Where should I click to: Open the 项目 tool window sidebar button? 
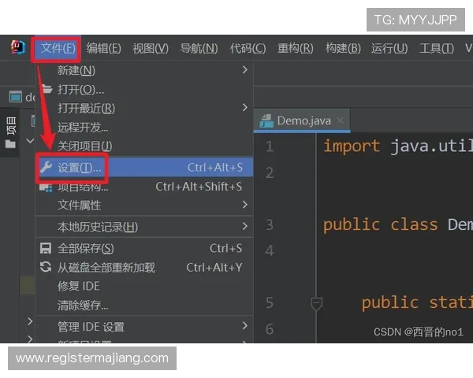click(10, 132)
